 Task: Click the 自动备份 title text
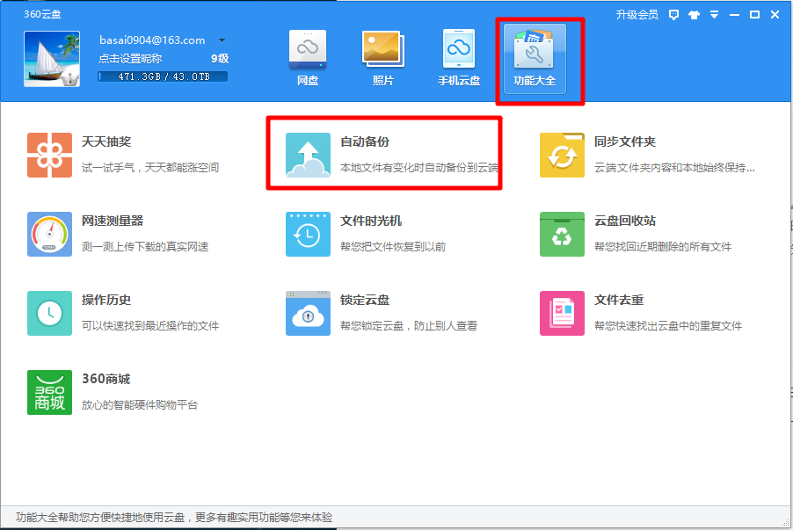(x=365, y=142)
